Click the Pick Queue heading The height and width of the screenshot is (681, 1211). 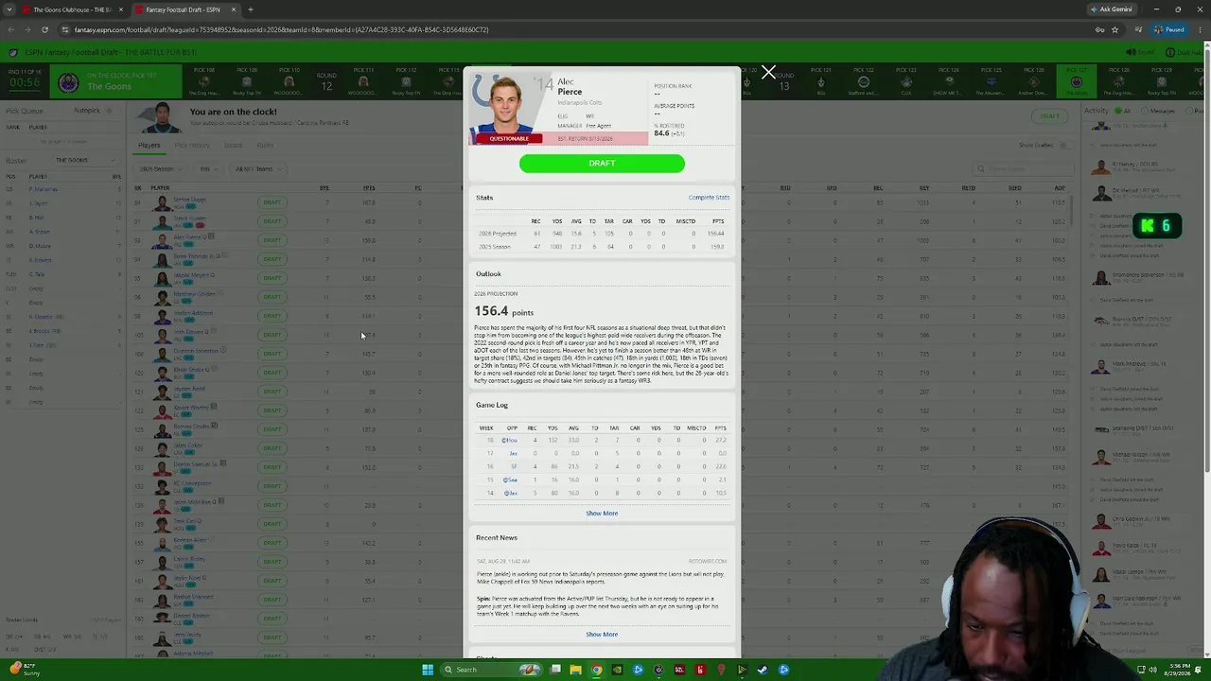point(25,111)
